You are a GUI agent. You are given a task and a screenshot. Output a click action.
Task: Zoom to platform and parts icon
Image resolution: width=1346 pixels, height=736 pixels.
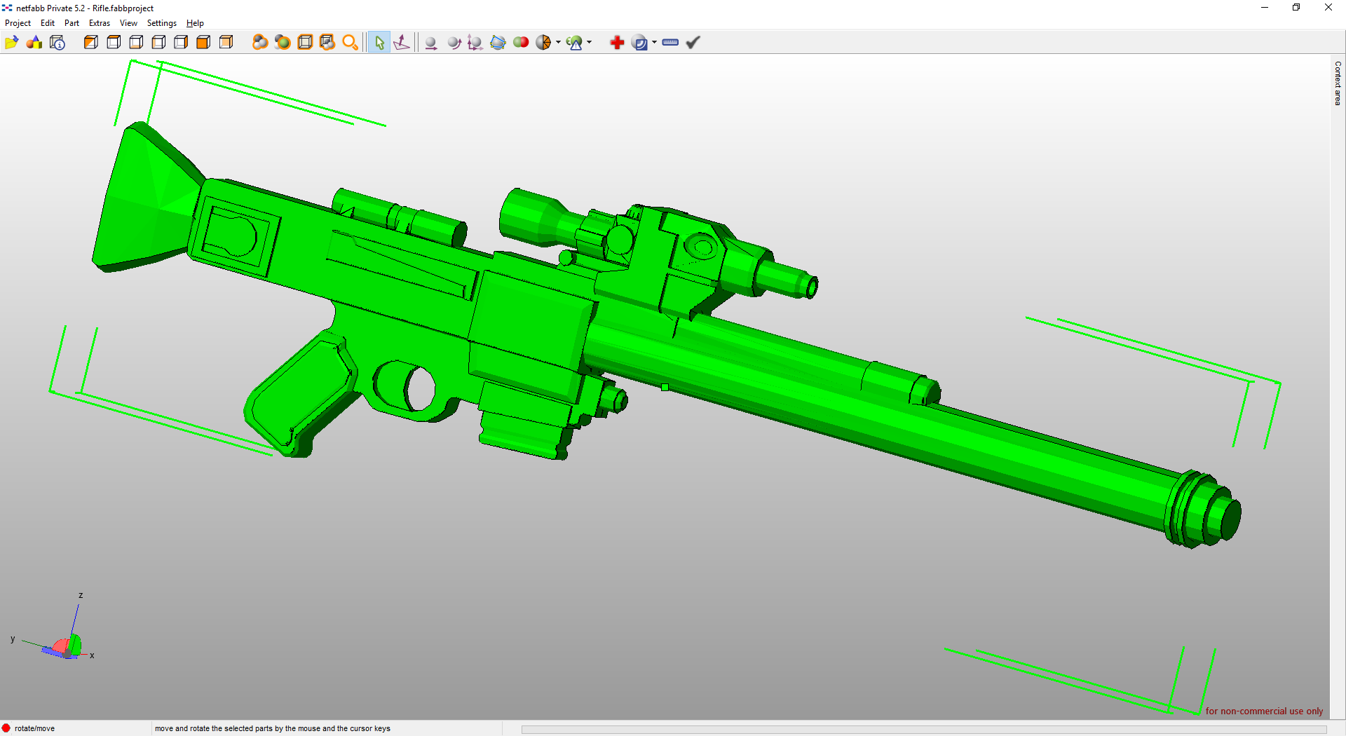point(327,43)
